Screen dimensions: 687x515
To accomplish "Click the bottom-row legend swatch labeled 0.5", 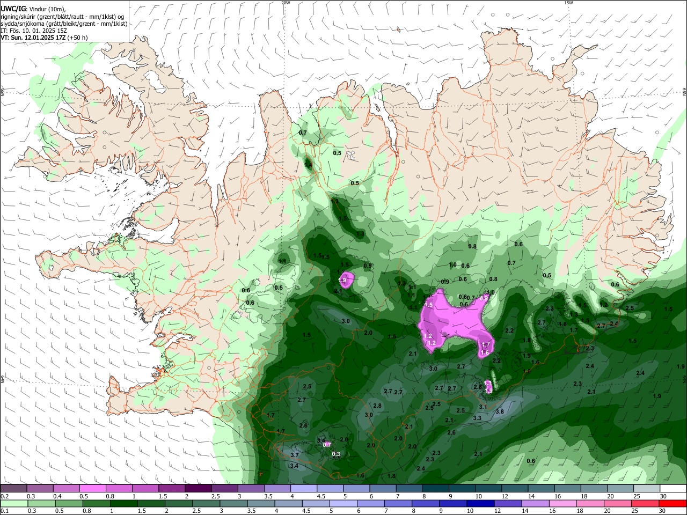I will click(68, 503).
